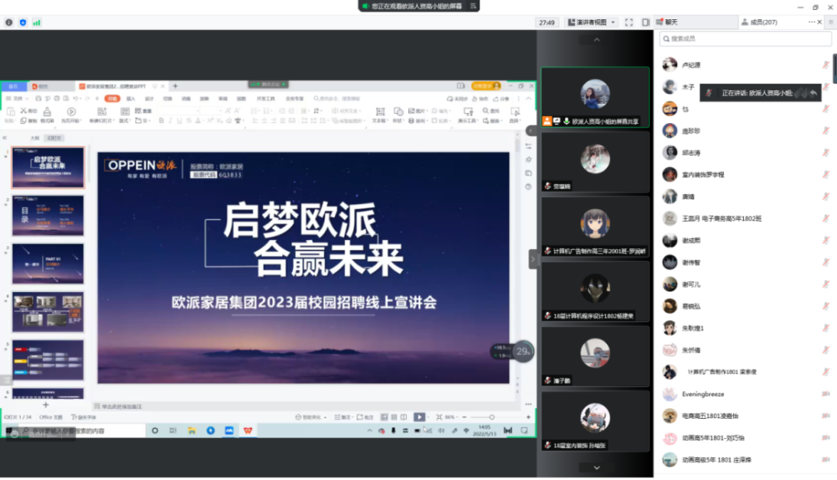The width and height of the screenshot is (837, 480).
Task: Open File Explorer in the shared taskbar
Action: (192, 431)
